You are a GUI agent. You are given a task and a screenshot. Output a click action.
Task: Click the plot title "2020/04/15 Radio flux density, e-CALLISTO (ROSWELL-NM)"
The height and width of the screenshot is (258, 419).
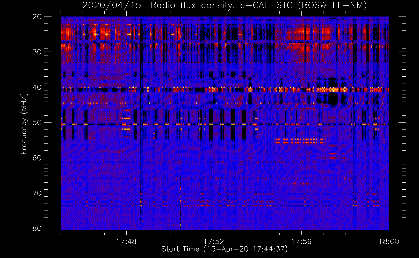point(225,5)
